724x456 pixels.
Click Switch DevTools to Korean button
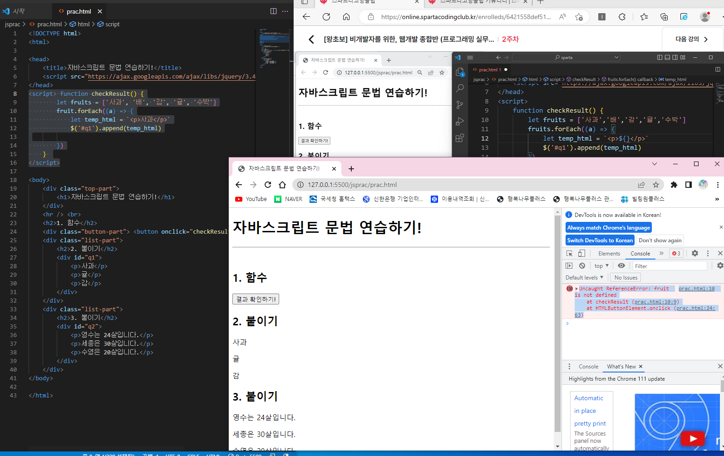[600, 240]
